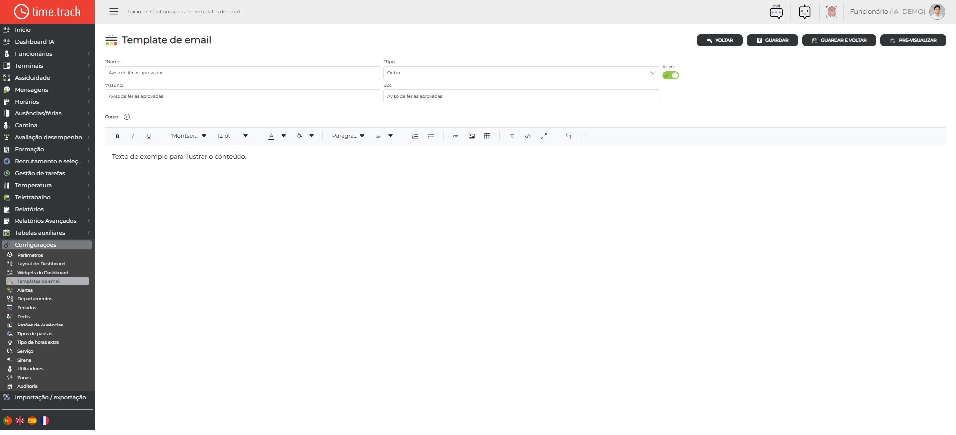Image resolution: width=956 pixels, height=435 pixels.
Task: Open the 12 pt font size dropdown
Action: 233,136
